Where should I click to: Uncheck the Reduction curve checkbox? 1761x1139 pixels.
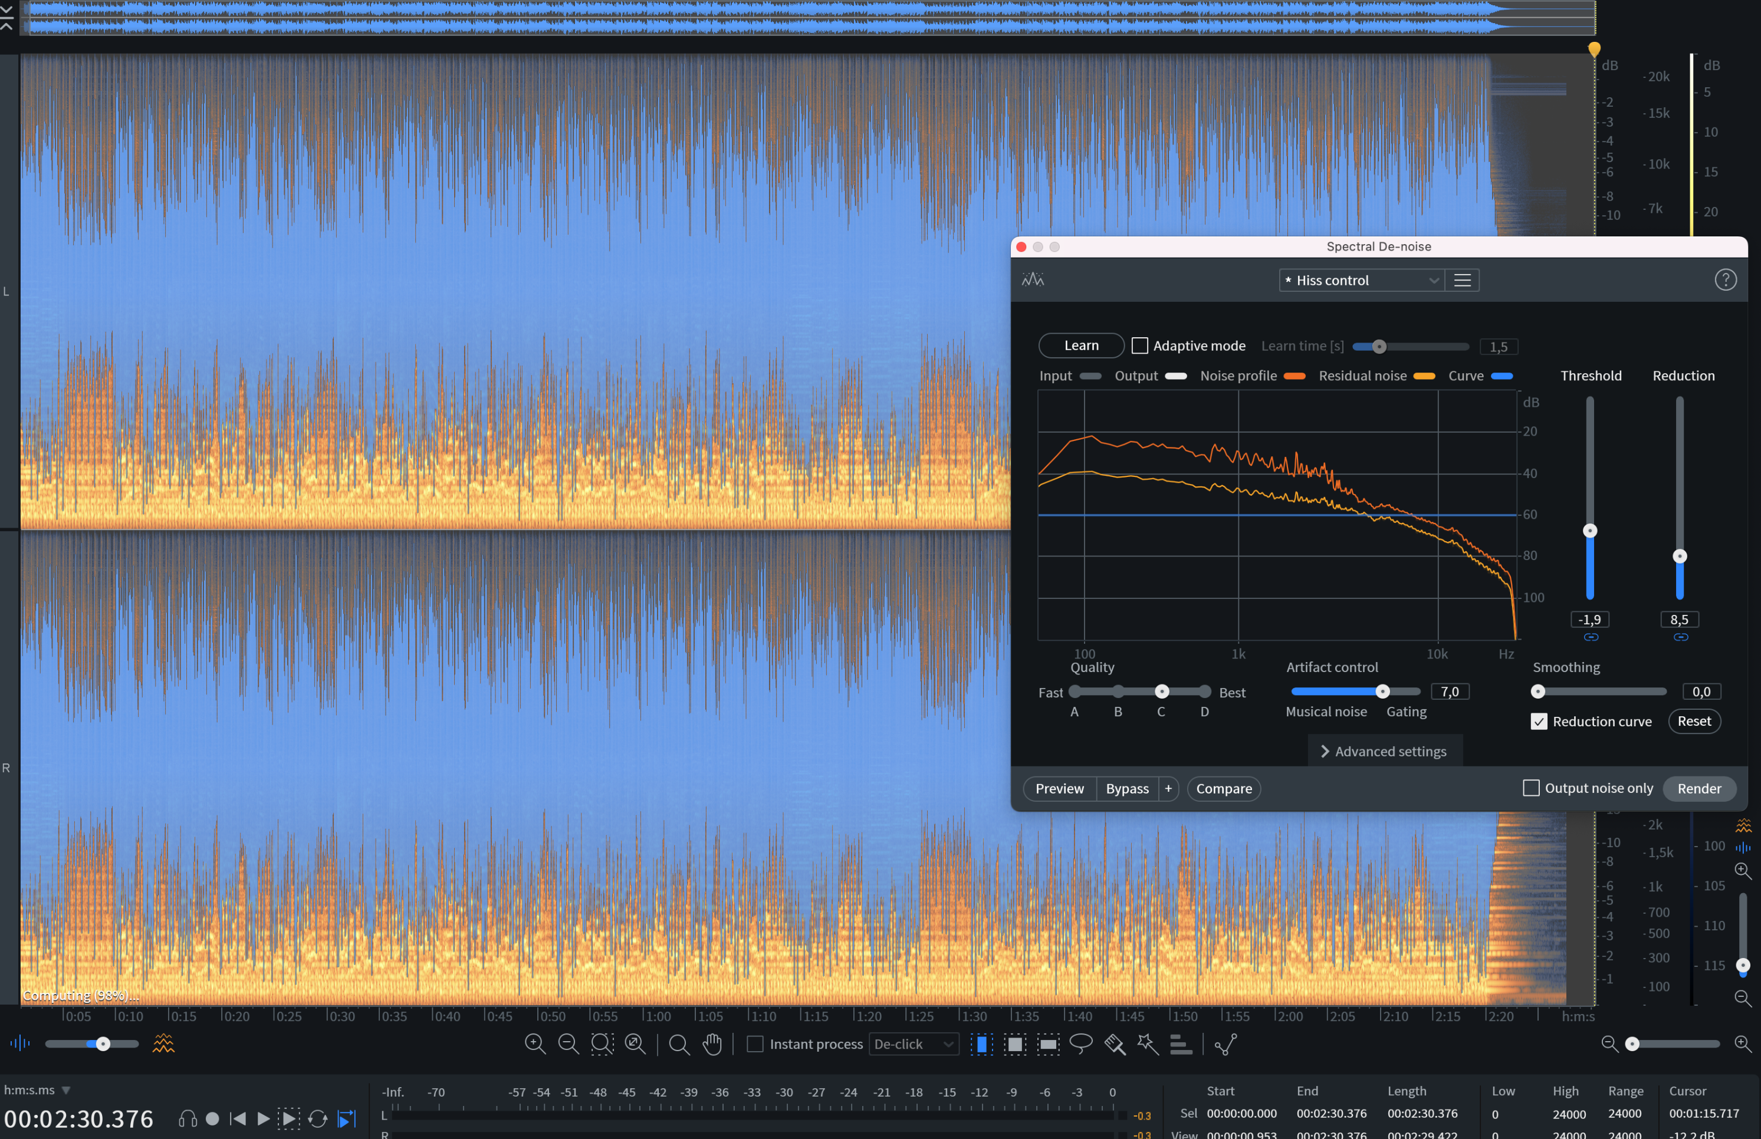point(1539,721)
